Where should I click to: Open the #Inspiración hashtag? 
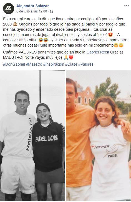(x=54, y=64)
